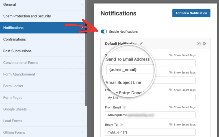Click help icon next to From Email
The height and width of the screenshot is (137, 219).
coord(124,107)
